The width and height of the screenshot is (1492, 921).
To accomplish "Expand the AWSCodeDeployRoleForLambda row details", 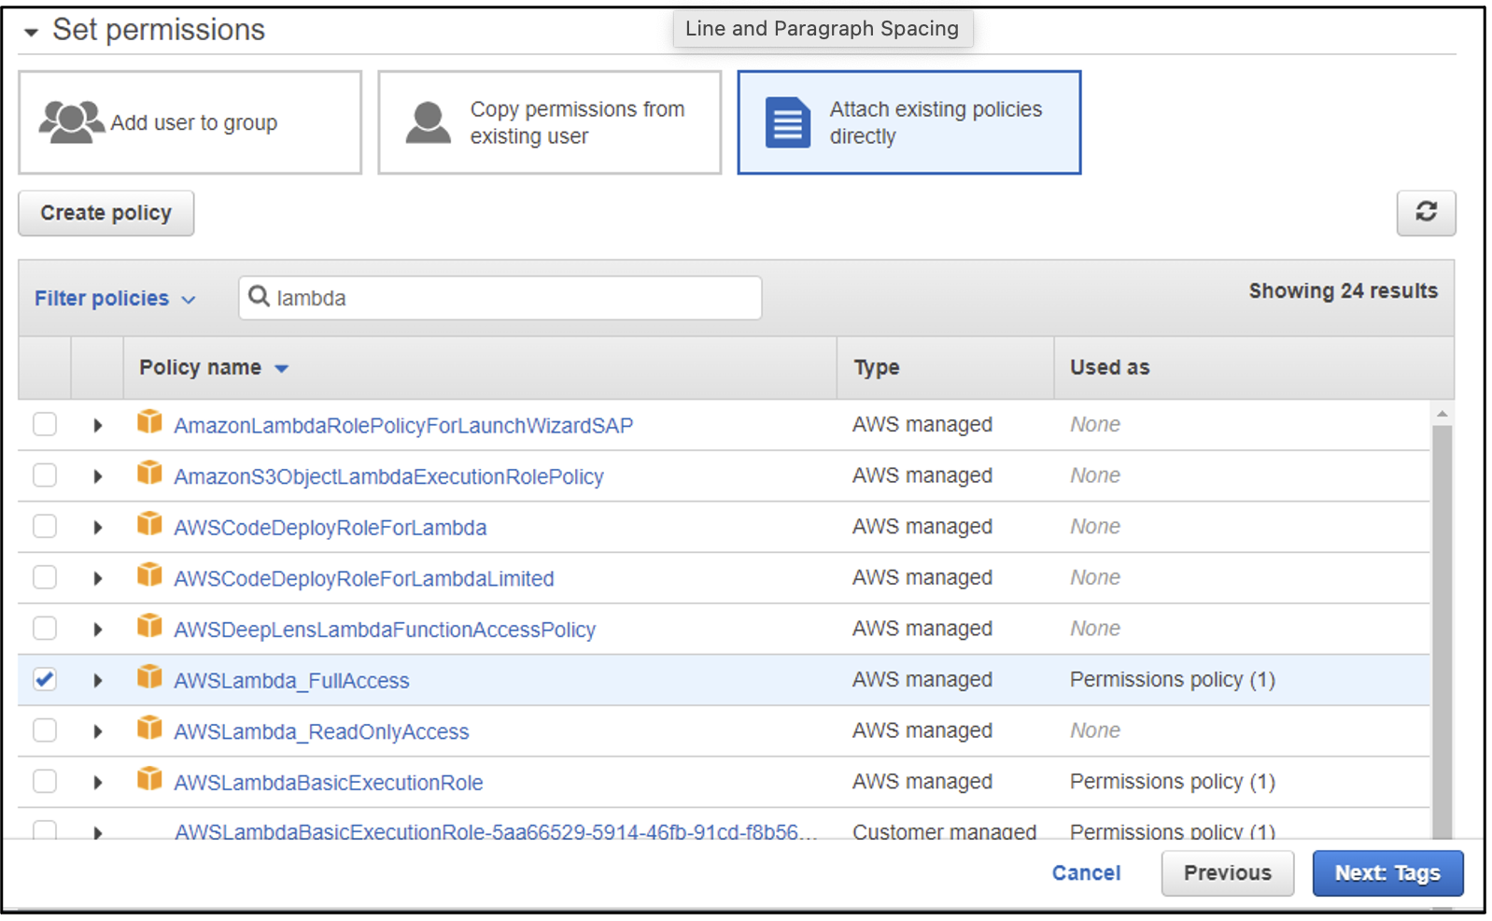I will [98, 527].
